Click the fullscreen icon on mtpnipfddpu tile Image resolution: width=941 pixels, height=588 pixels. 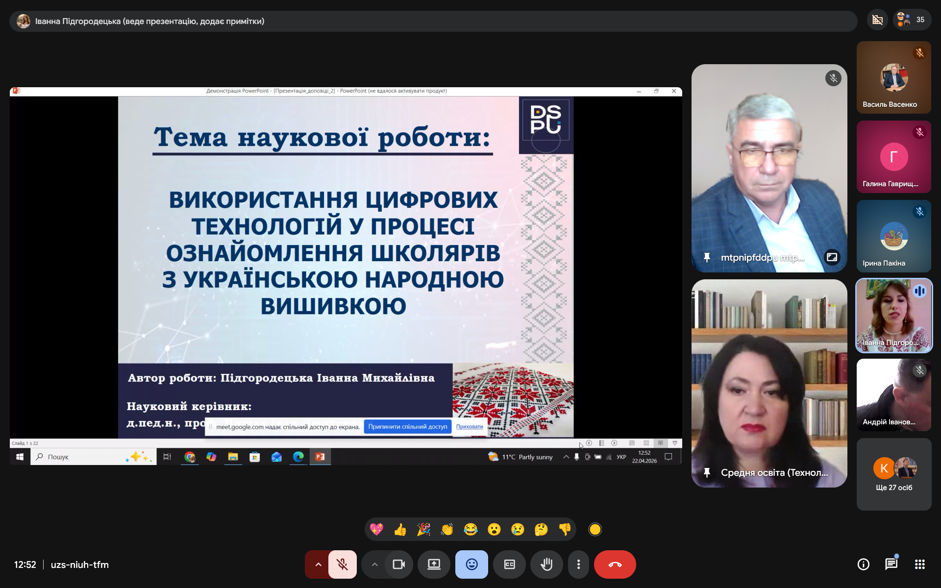[832, 257]
